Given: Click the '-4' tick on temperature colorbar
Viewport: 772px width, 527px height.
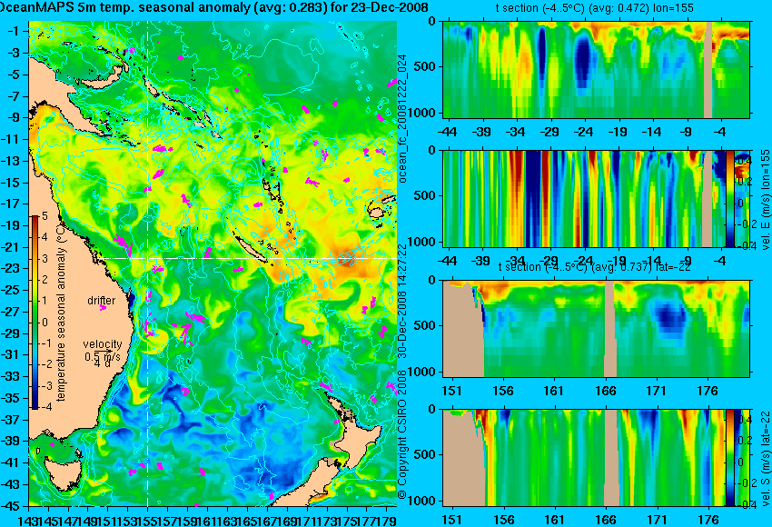Looking at the screenshot, I should pos(45,407).
